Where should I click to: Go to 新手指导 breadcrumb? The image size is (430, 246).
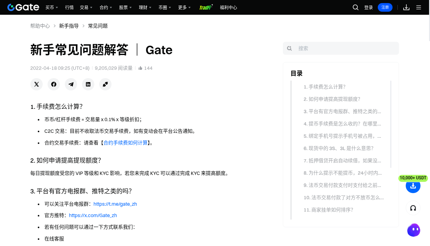(x=69, y=26)
